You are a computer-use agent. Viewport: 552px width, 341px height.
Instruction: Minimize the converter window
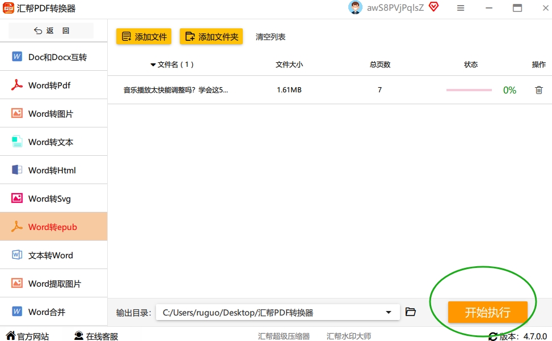pos(489,8)
